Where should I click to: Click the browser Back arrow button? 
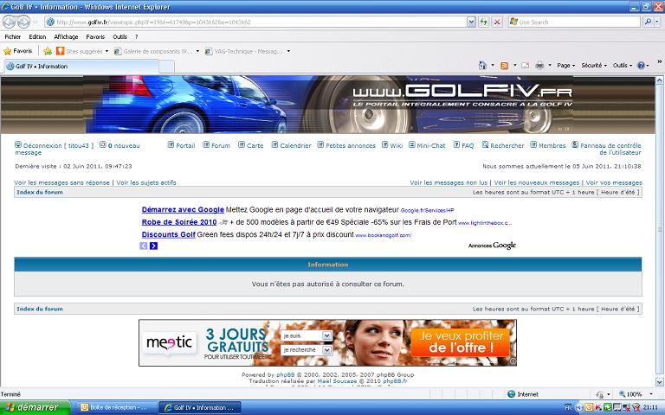[9, 22]
